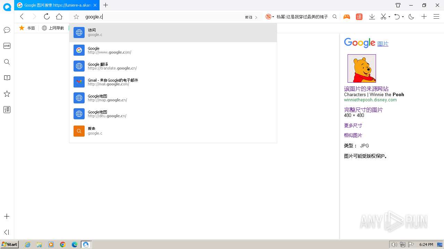The image size is (444, 249).
Task: Open the 图片 link
Action: tap(383, 44)
